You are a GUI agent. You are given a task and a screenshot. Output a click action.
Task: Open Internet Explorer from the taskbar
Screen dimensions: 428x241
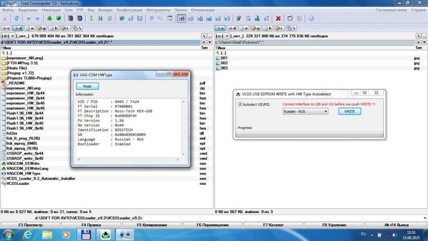click(x=28, y=235)
